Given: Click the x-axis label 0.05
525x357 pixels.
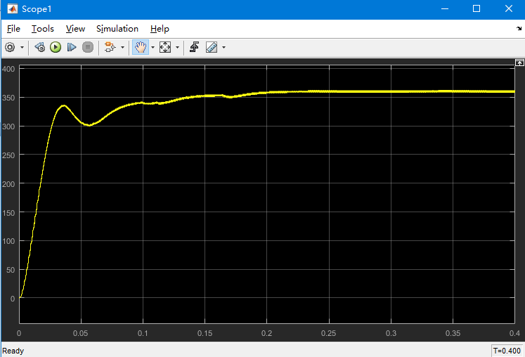Looking at the screenshot, I should (81, 333).
